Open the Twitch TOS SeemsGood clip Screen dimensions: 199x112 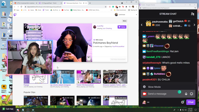[89, 77]
